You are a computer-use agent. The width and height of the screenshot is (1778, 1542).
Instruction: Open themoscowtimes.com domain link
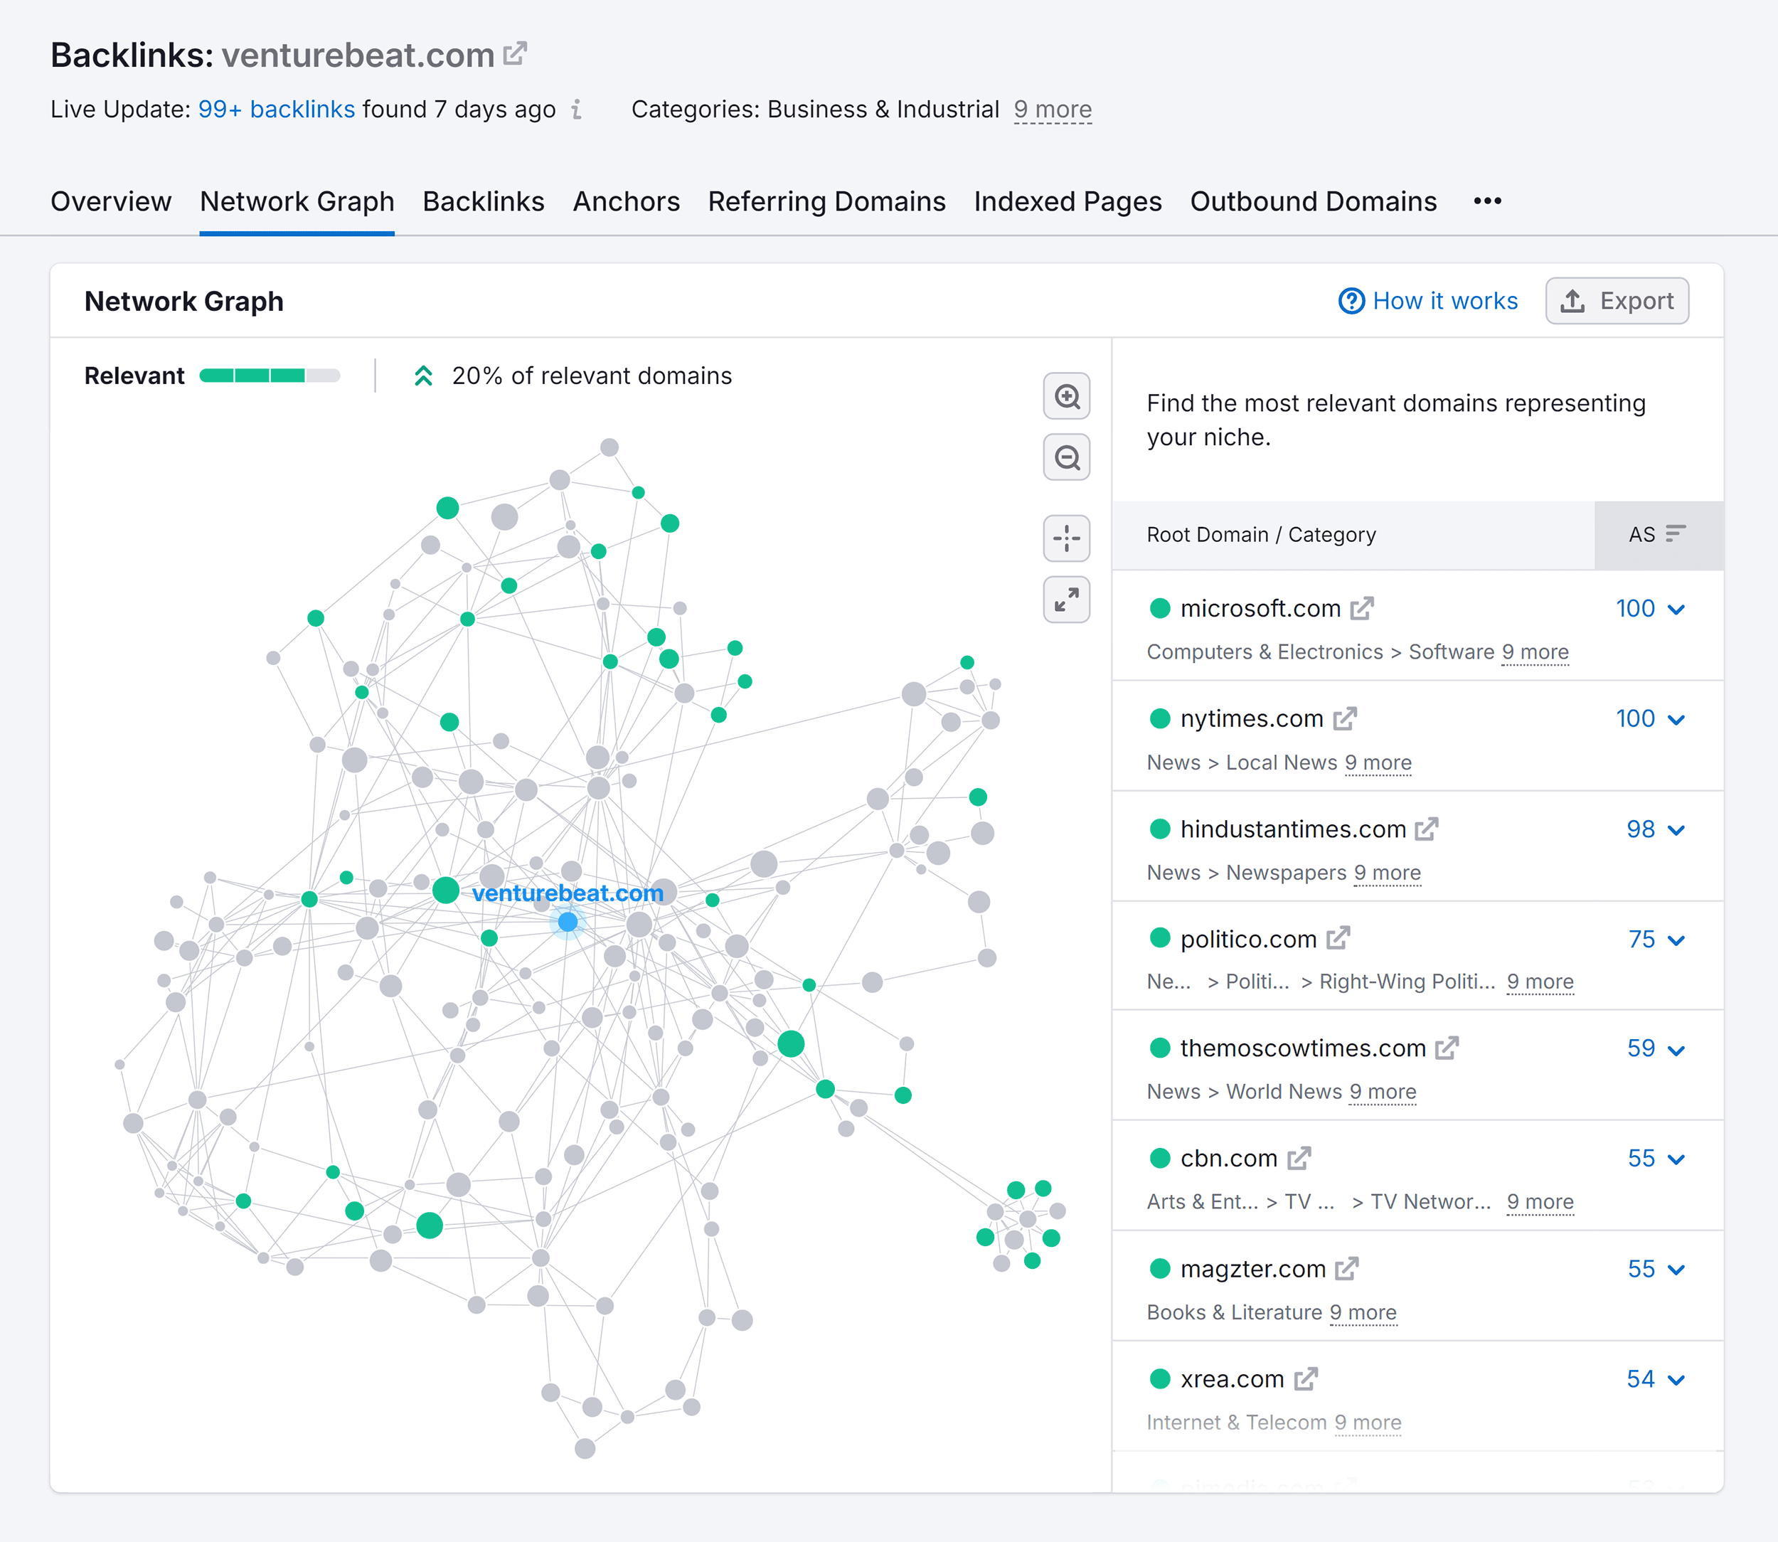[x=1303, y=1048]
